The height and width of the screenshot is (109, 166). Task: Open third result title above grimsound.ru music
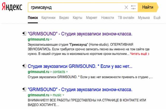pyautogui.click(x=80, y=90)
